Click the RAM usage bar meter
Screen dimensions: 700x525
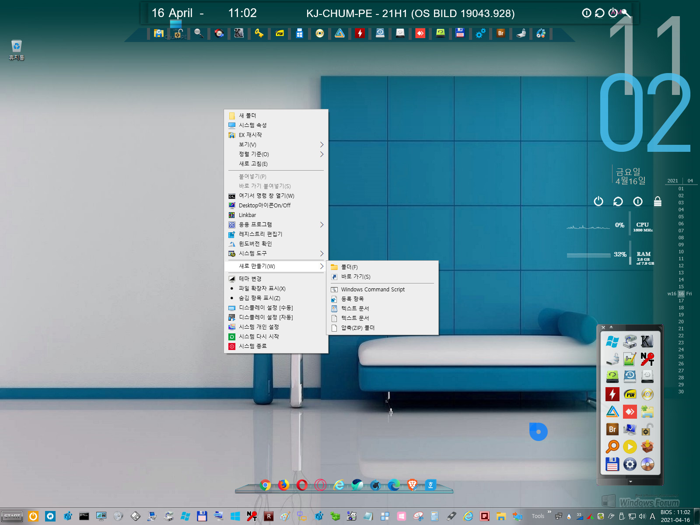coord(588,255)
